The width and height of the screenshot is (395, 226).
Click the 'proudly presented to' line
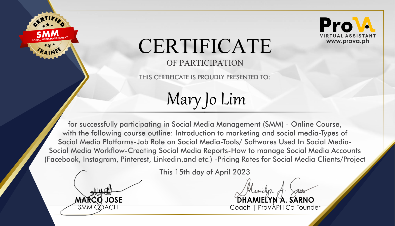[205, 77]
